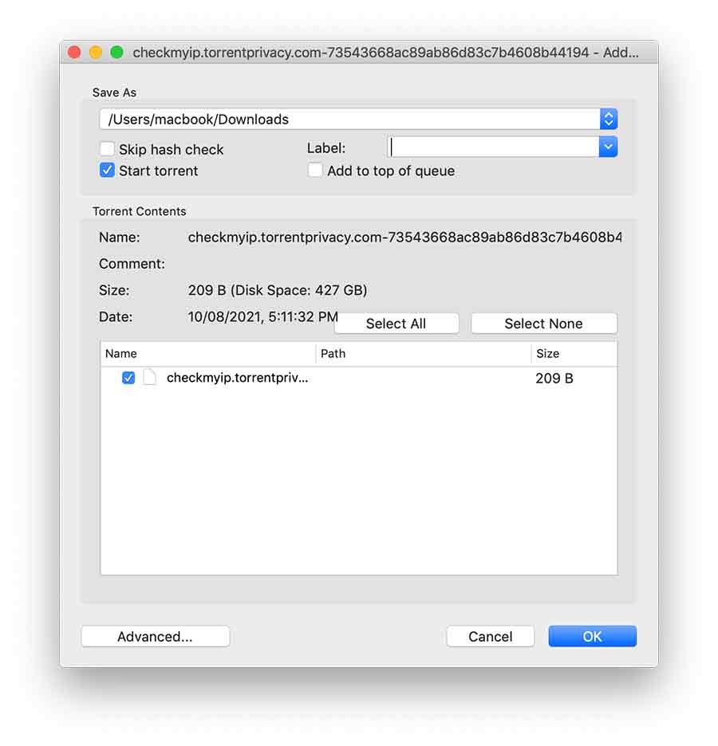This screenshot has width=718, height=746.
Task: Enable Add to top of queue
Action: (x=315, y=170)
